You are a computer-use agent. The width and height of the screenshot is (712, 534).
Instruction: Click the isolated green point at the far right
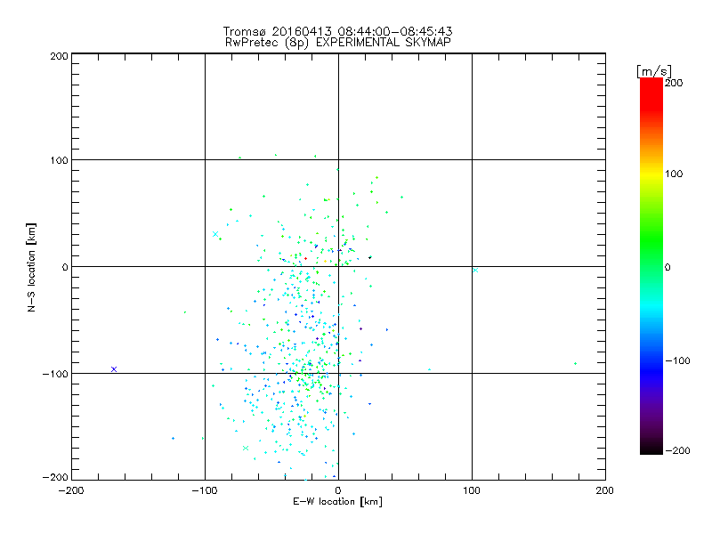pyautogui.click(x=575, y=364)
